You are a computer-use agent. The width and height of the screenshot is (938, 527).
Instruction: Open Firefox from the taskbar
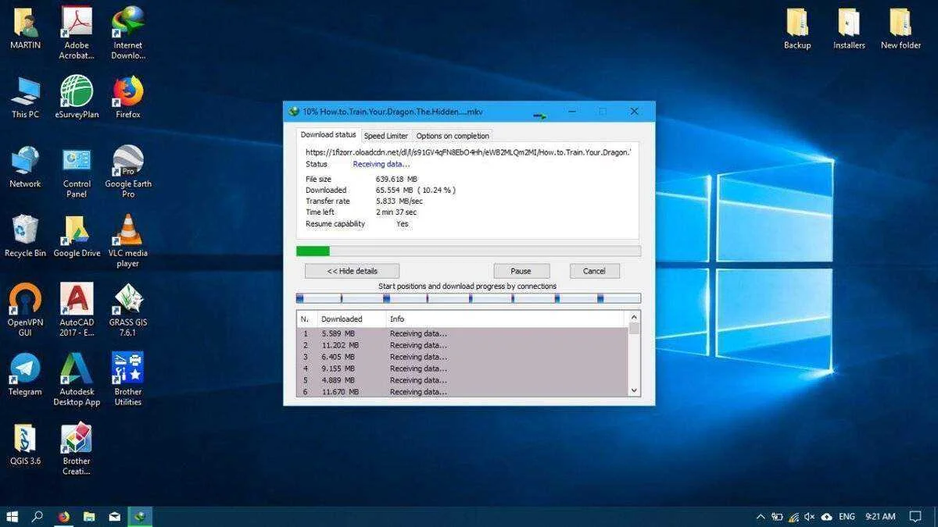[63, 516]
